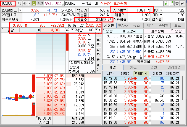Click the 정적VI발동예상 label
The height and width of the screenshot is (127, 187).
coord(82,63)
